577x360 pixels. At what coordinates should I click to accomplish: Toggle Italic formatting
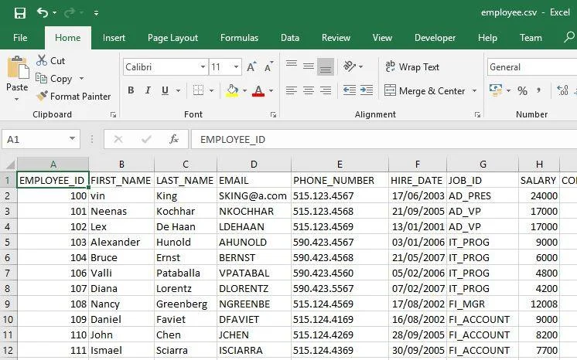click(x=148, y=90)
